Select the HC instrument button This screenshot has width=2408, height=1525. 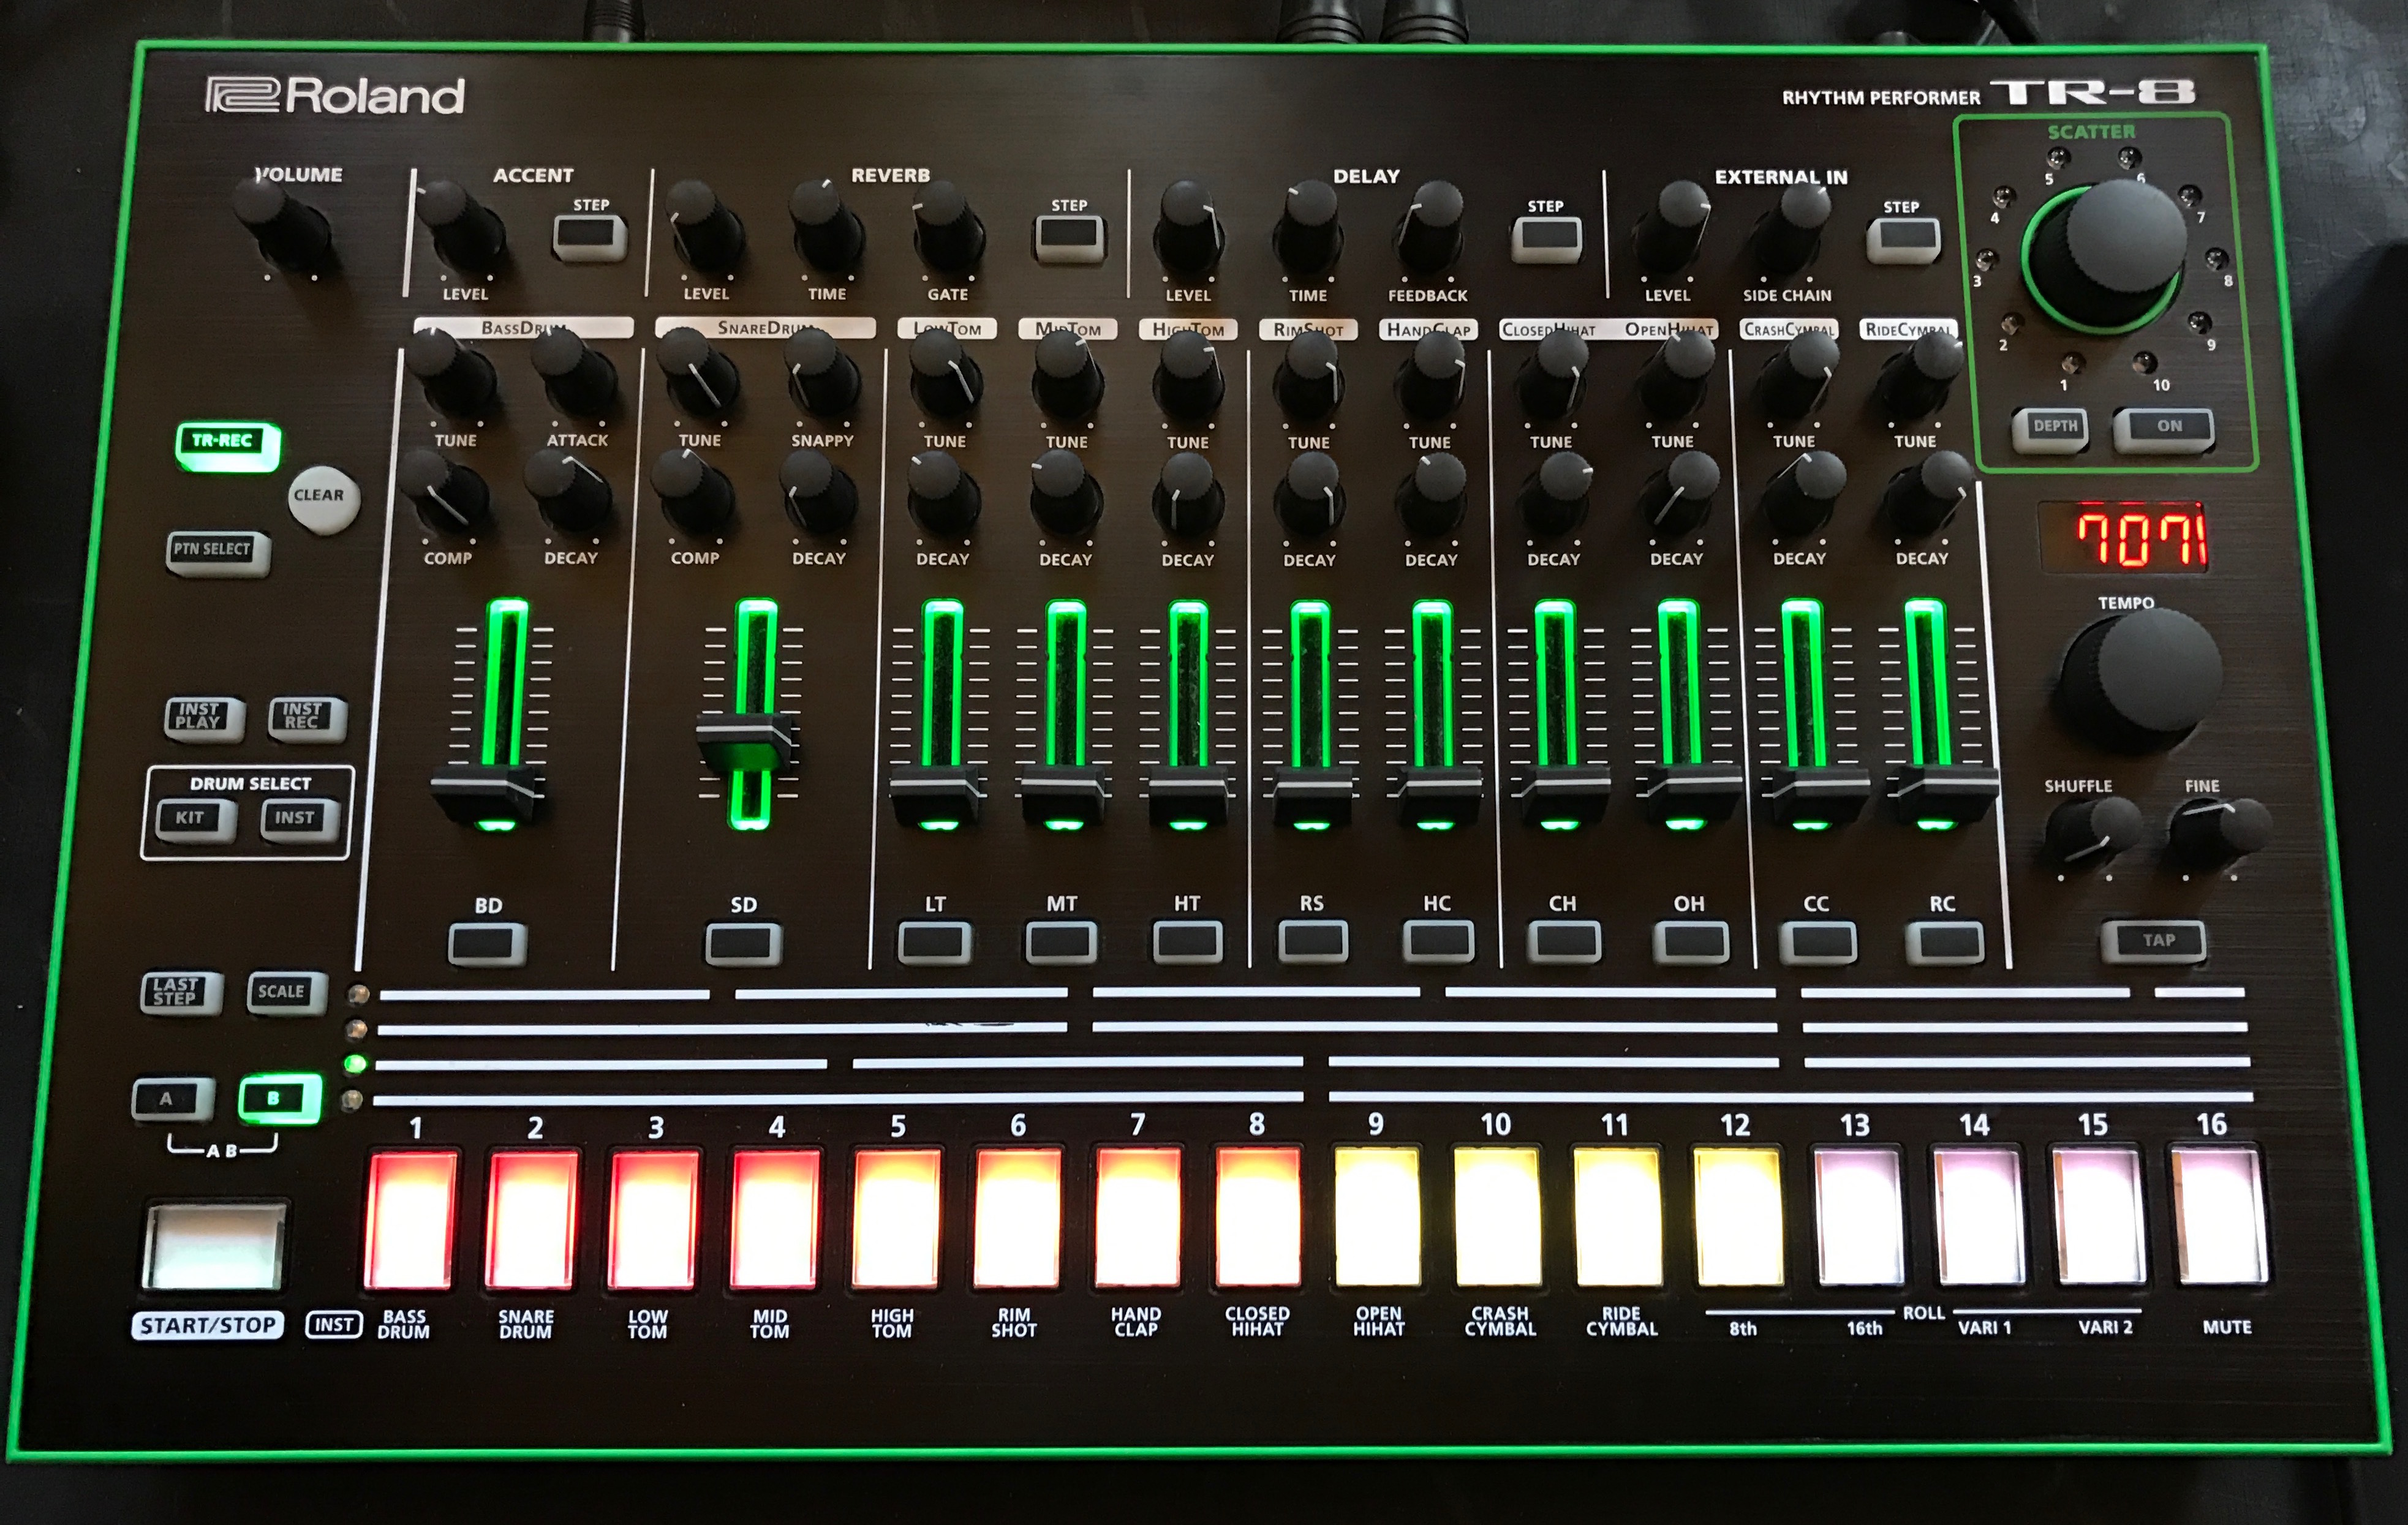(x=1438, y=941)
